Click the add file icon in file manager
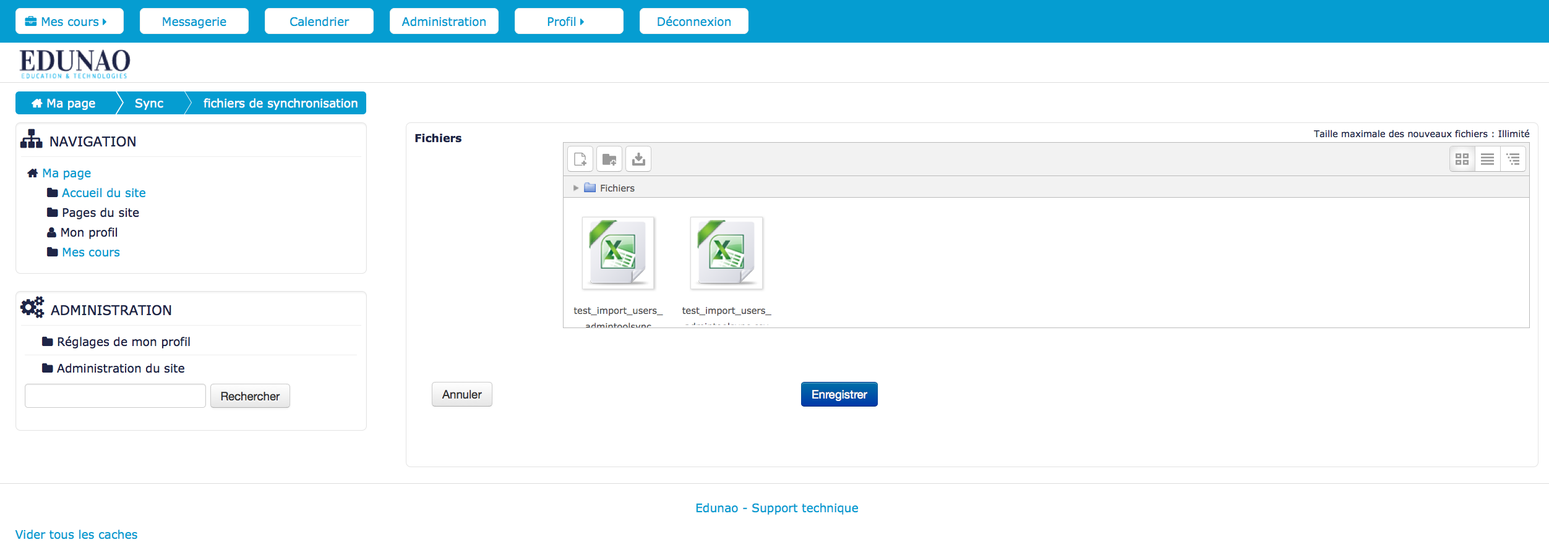The image size is (1549, 545). 580,159
